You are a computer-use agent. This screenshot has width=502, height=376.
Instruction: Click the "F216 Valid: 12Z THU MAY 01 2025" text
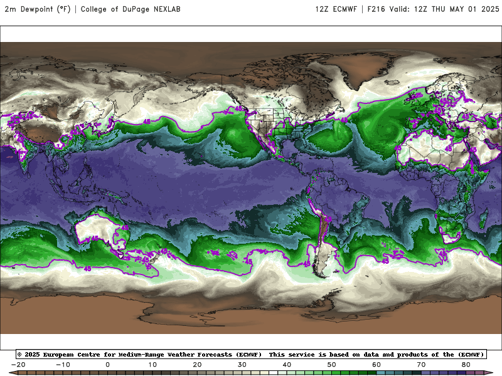433,9
